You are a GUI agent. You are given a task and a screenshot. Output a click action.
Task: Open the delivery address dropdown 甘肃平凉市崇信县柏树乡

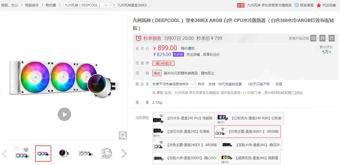coord(173,84)
